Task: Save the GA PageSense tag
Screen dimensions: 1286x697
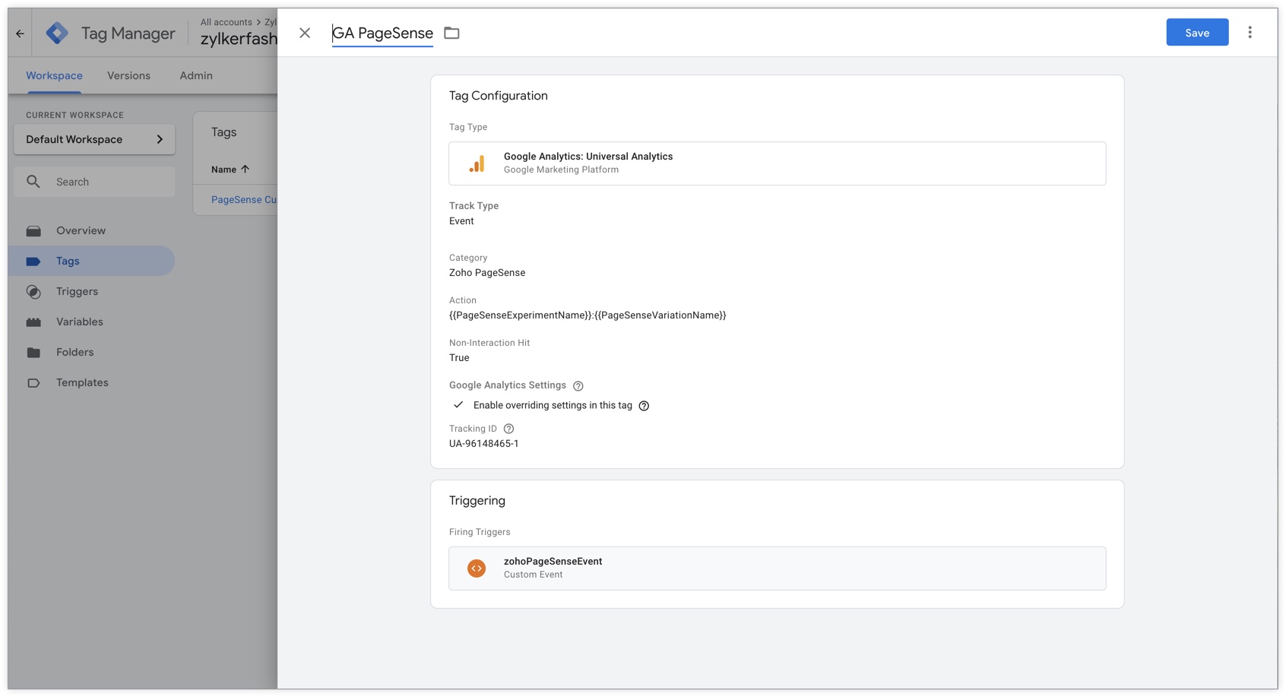Action: point(1197,33)
